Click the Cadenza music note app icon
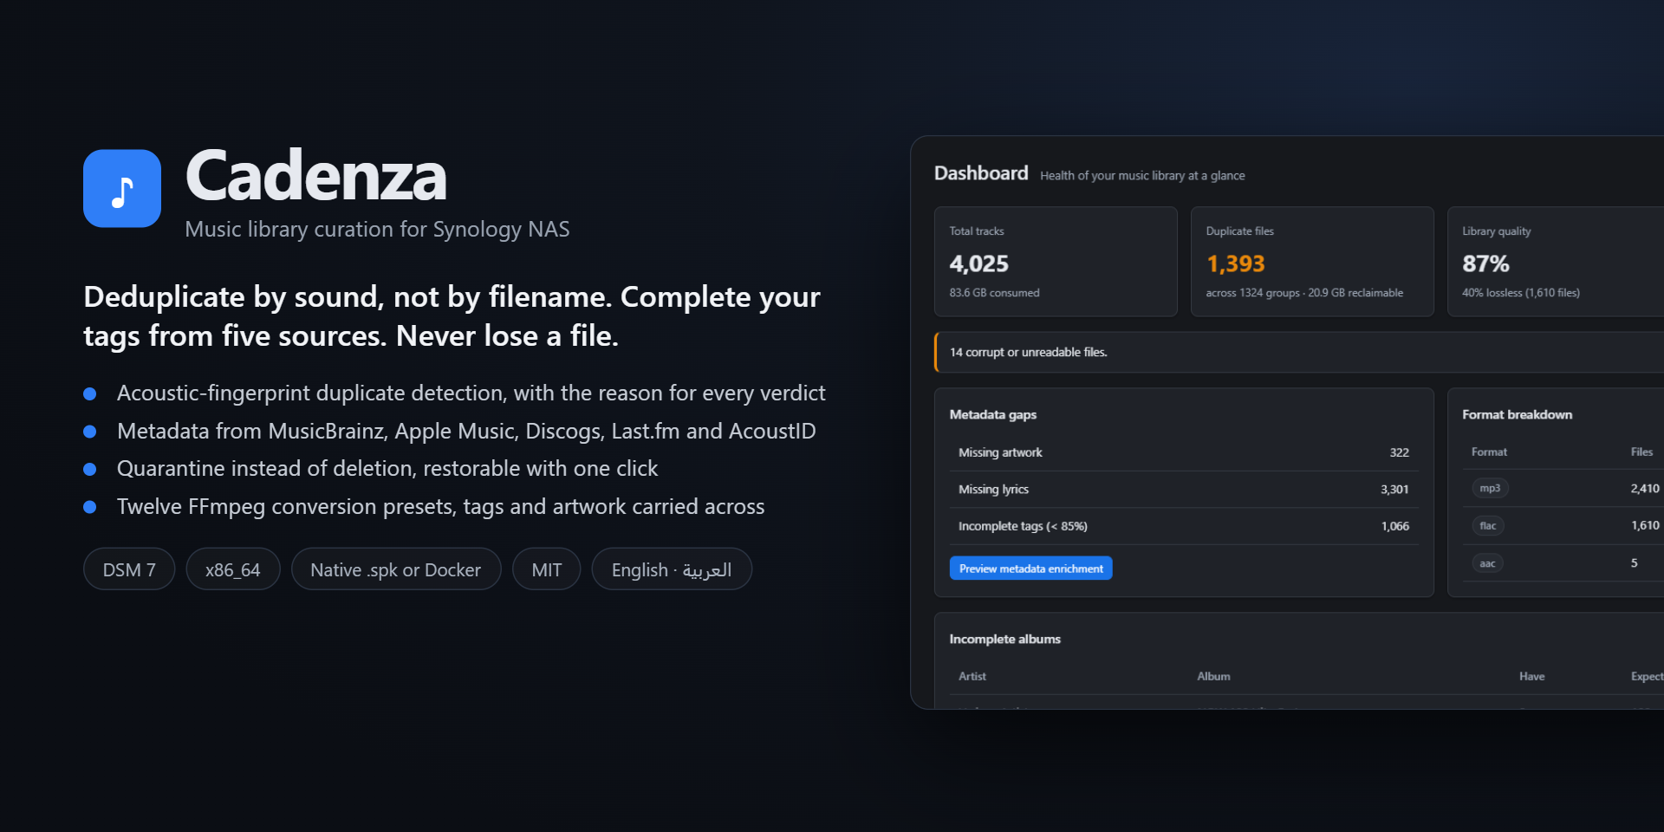Viewport: 1664px width, 832px height. [x=122, y=188]
